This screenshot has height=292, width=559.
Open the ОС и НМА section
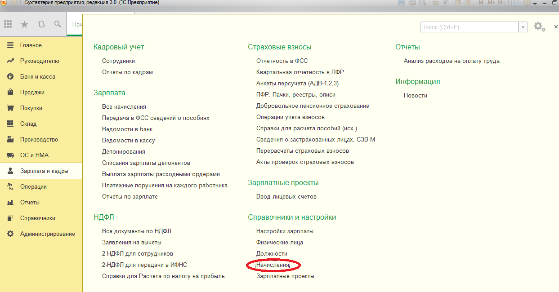pyautogui.click(x=41, y=155)
